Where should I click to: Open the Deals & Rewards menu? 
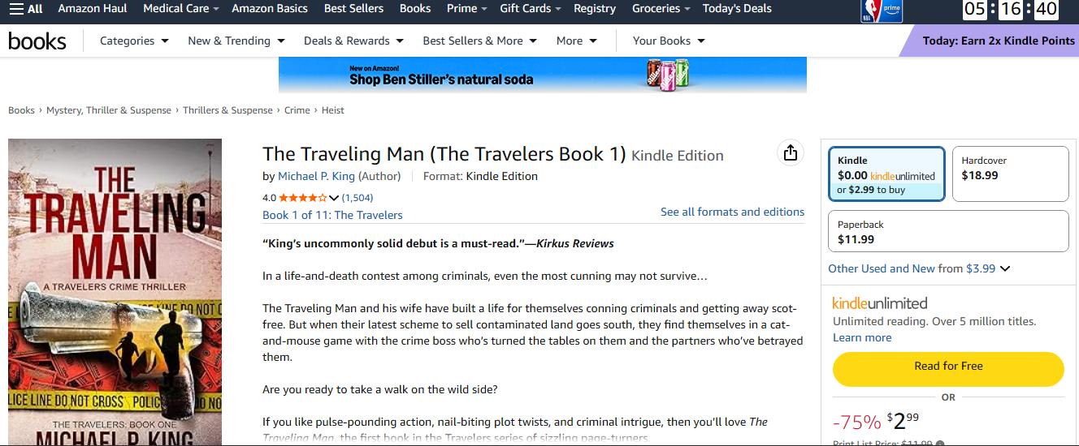(353, 41)
